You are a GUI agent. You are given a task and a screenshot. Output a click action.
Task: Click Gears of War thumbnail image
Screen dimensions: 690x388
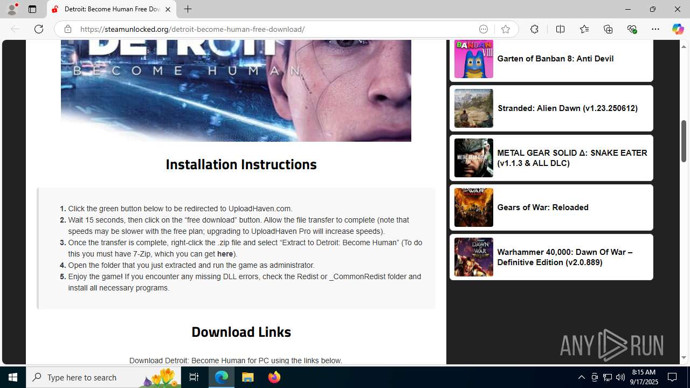tap(473, 207)
